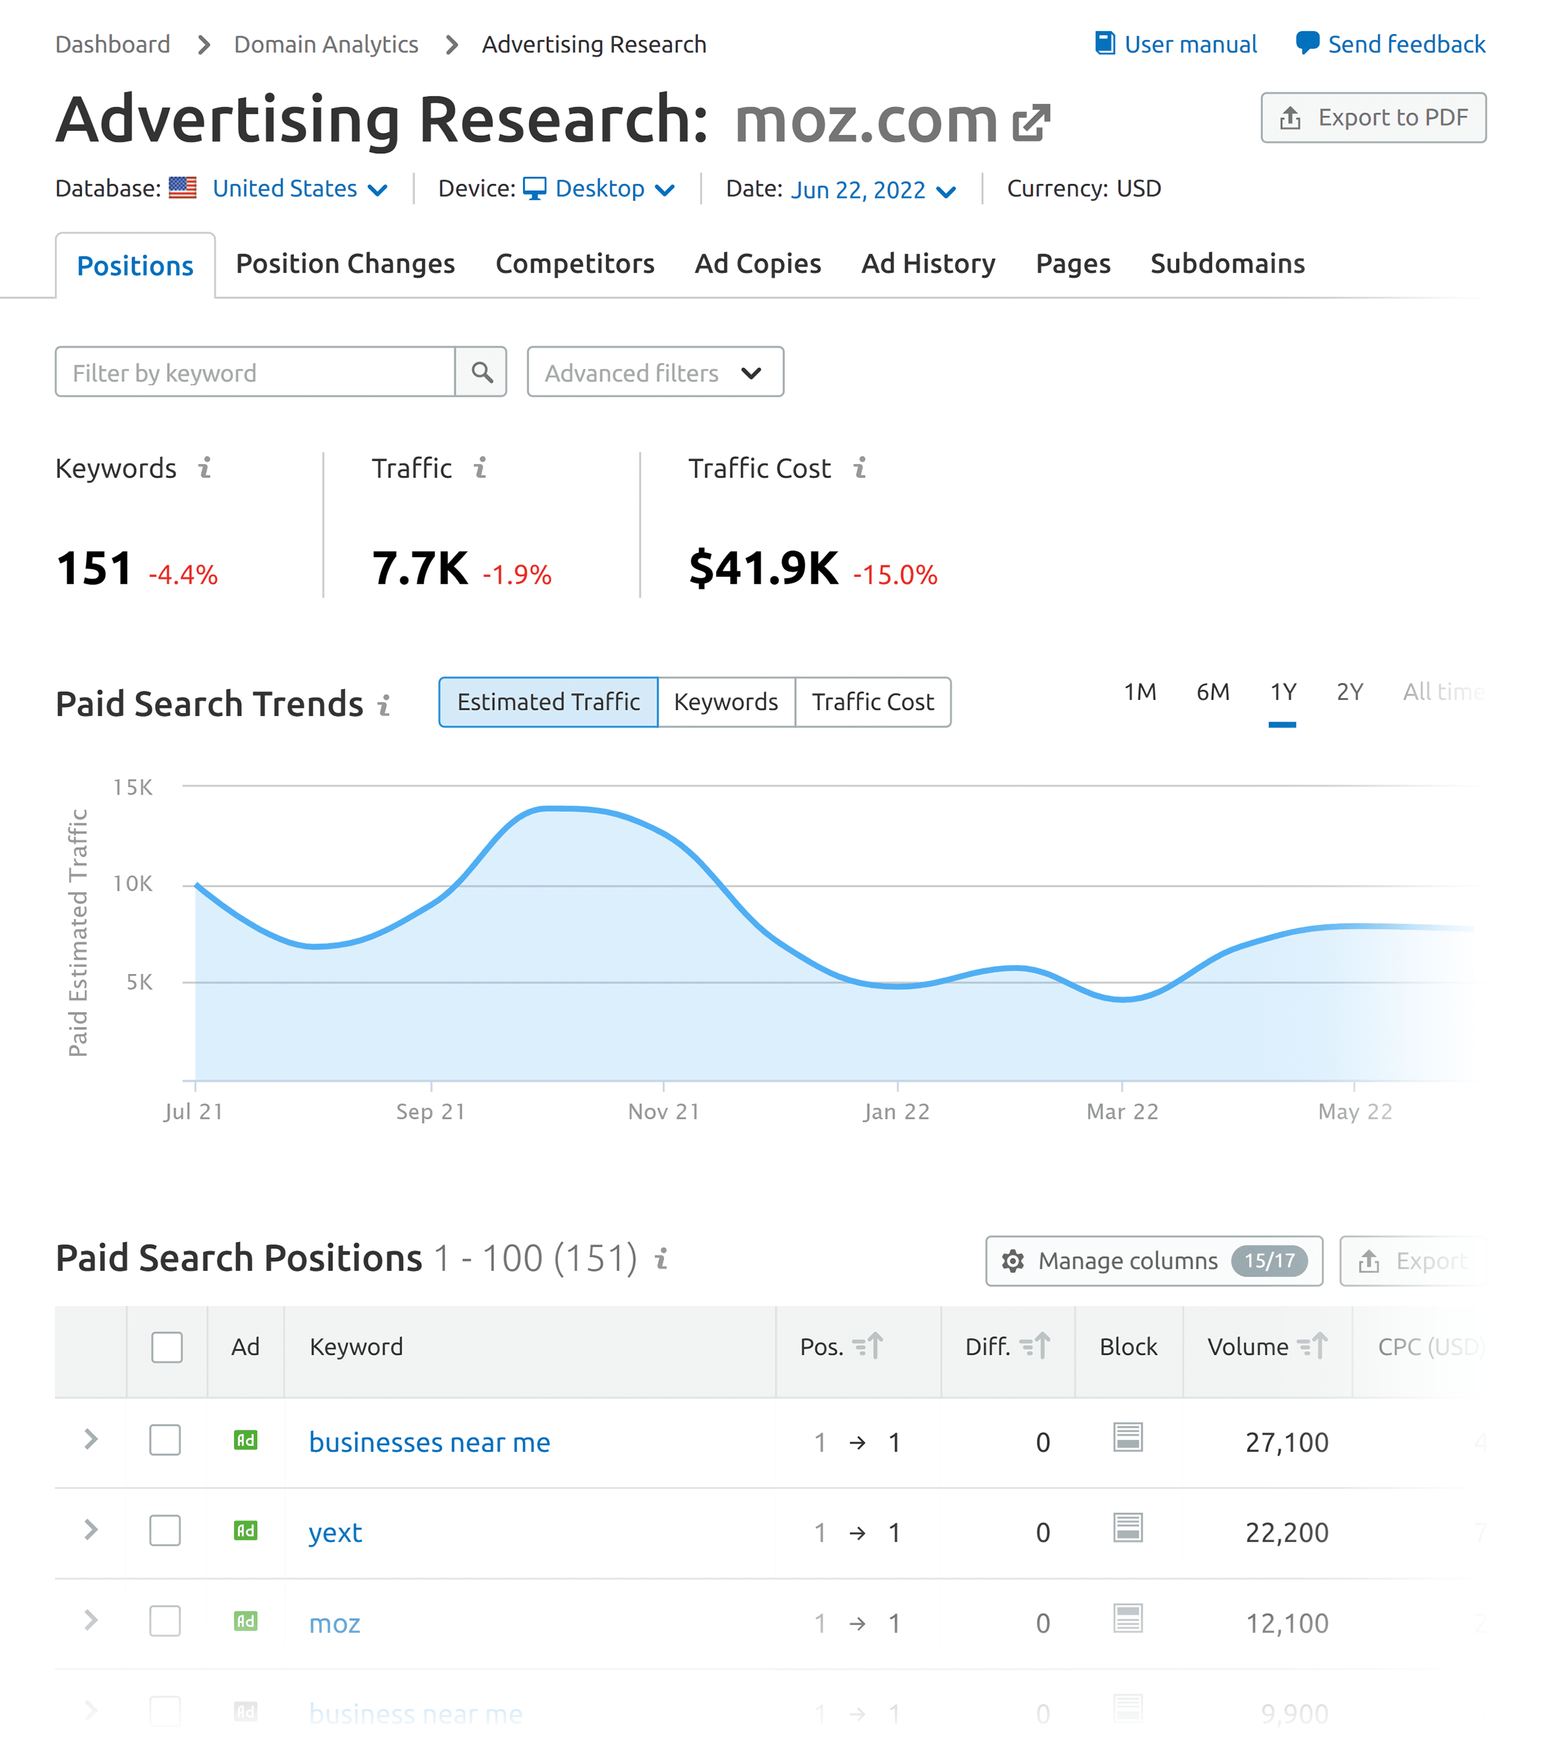Screen dimensions: 1544x1754
Task: Open the yext keyword link
Action: (x=335, y=1533)
